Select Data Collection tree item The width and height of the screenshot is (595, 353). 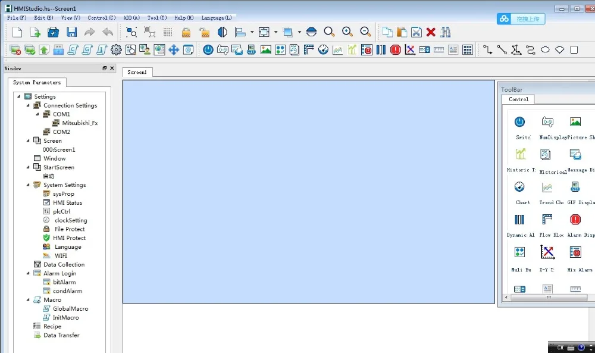64,264
